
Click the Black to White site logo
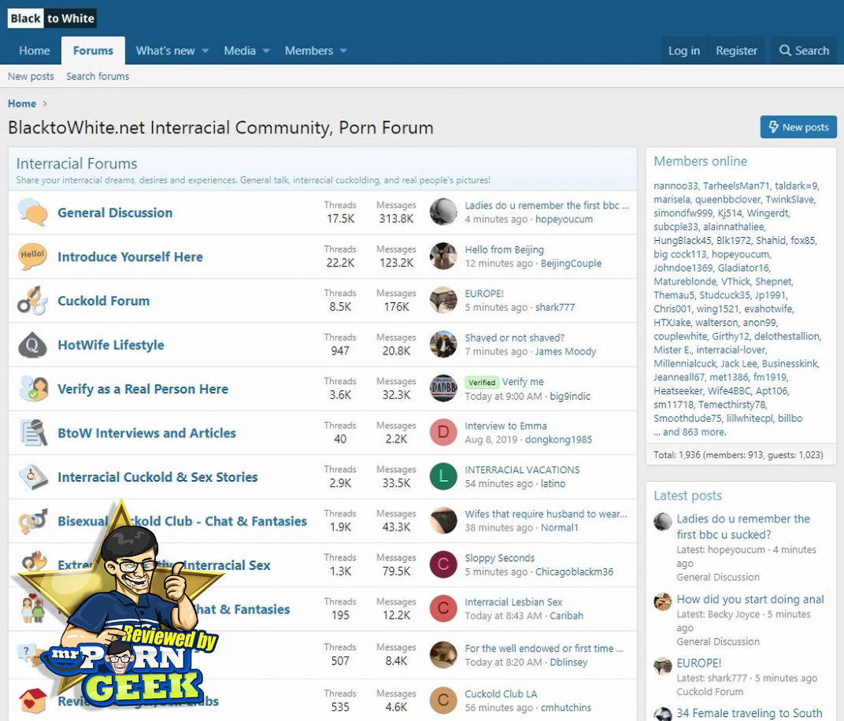tap(52, 18)
